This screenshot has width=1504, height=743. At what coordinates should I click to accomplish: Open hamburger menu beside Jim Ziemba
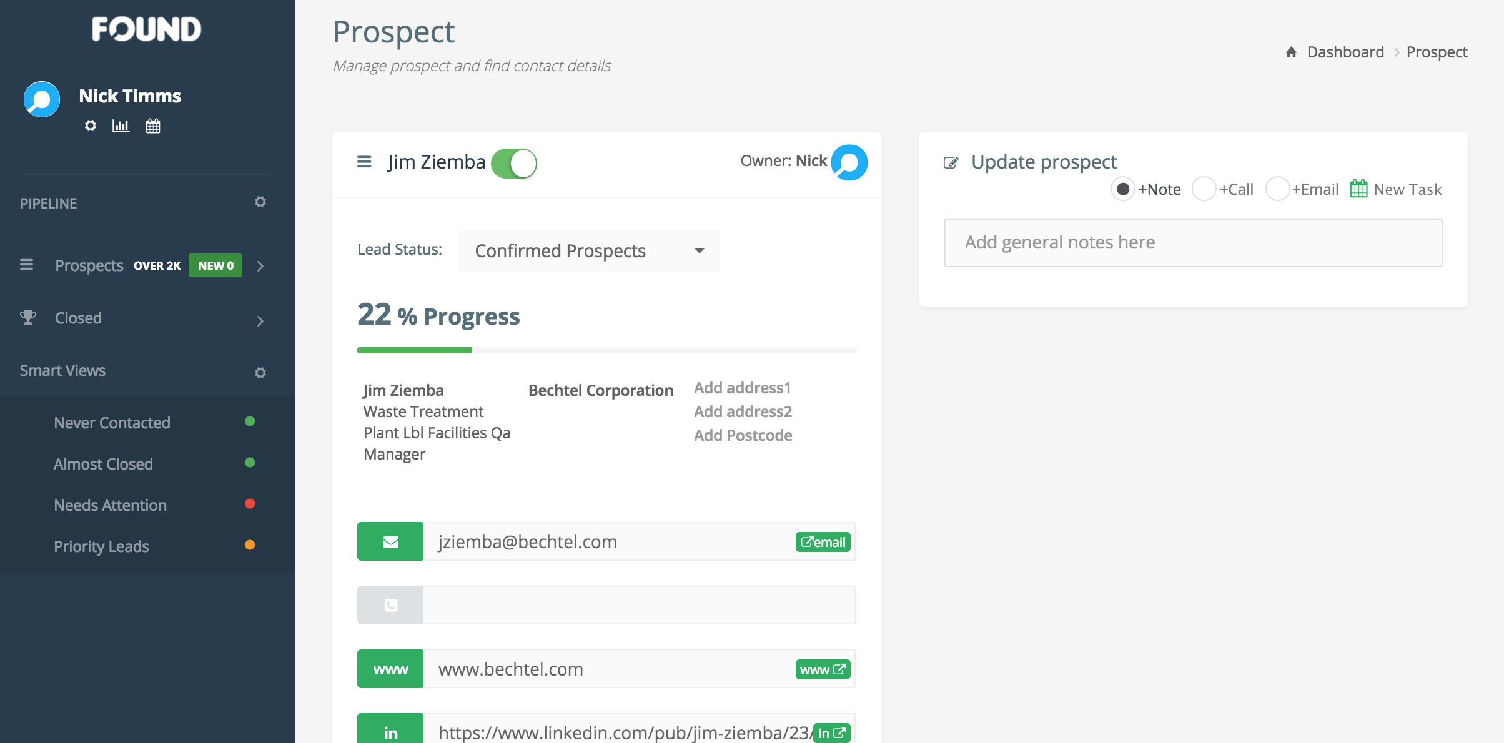364,162
